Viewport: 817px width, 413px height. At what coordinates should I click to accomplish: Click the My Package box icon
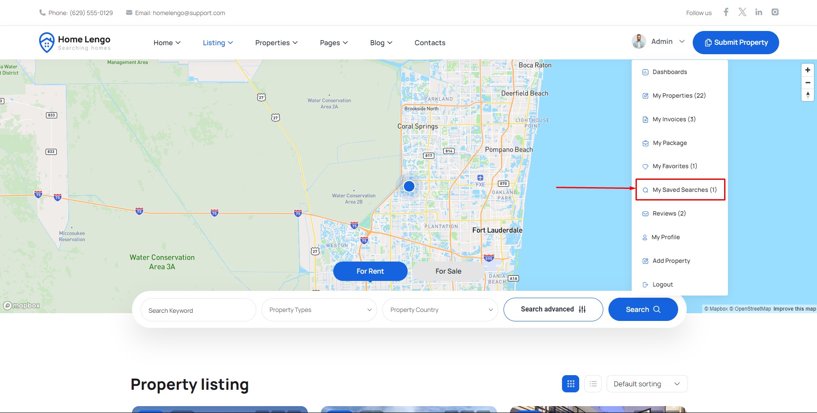[645, 143]
